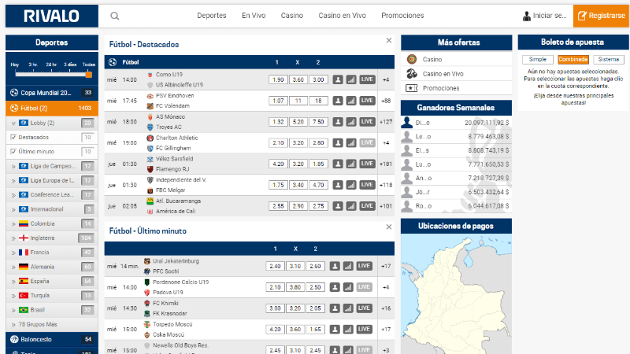Select Fútbol (2) sport category
Viewport: 630px width, 354px height.
[52, 108]
